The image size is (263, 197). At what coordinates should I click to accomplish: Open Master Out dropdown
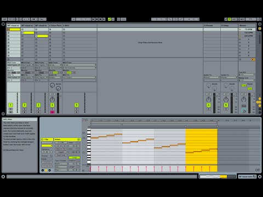point(247,80)
